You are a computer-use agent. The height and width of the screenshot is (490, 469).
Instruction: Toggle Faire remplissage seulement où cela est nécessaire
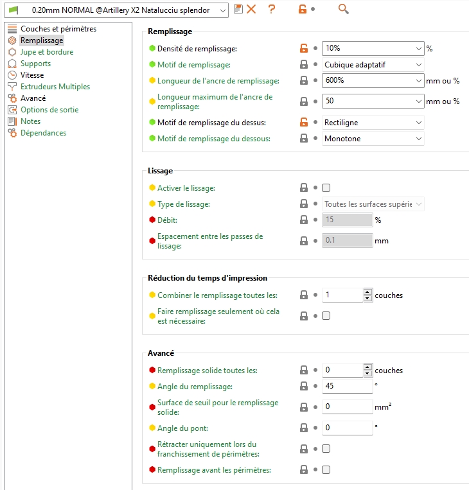326,316
